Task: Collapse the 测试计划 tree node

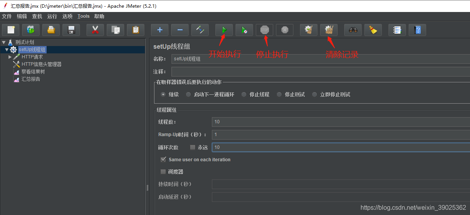Action: point(3,42)
